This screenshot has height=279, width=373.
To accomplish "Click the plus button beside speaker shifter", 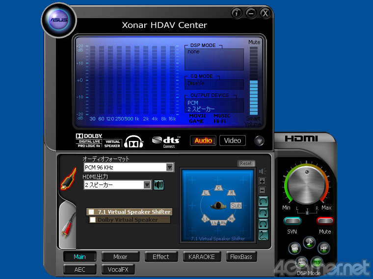I will 263,182.
